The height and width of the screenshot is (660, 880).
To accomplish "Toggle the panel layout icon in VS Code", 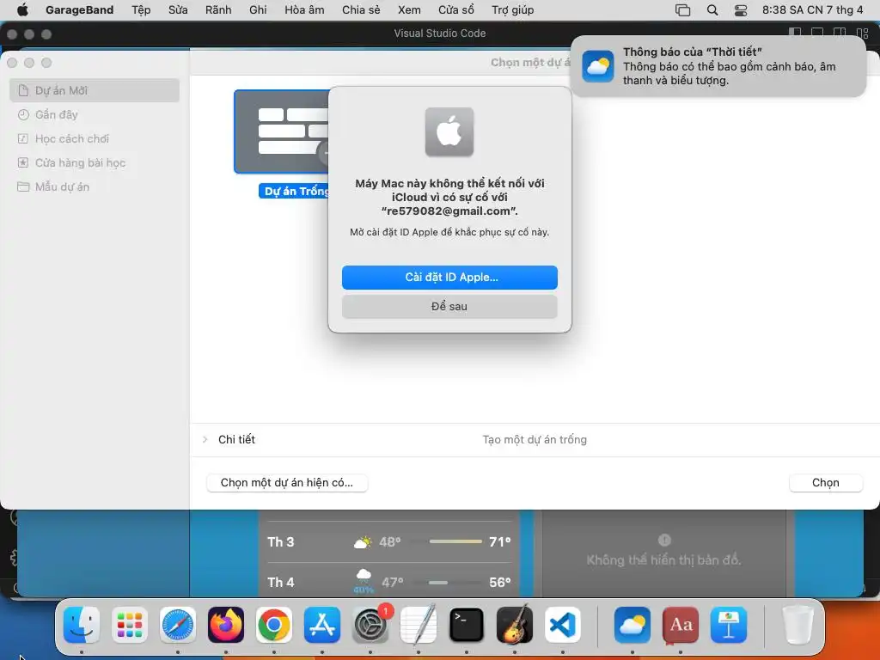I will coord(817,34).
